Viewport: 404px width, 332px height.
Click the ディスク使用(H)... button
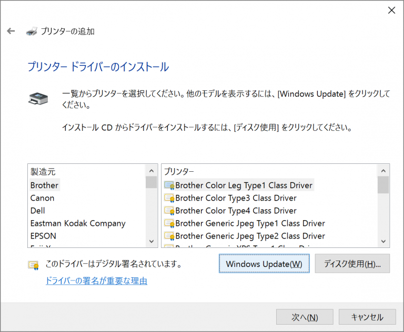tap(352, 264)
